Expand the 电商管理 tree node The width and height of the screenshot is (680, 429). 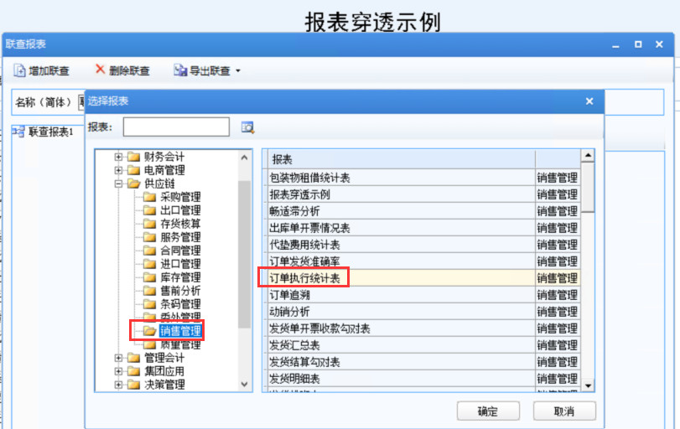[x=118, y=170]
